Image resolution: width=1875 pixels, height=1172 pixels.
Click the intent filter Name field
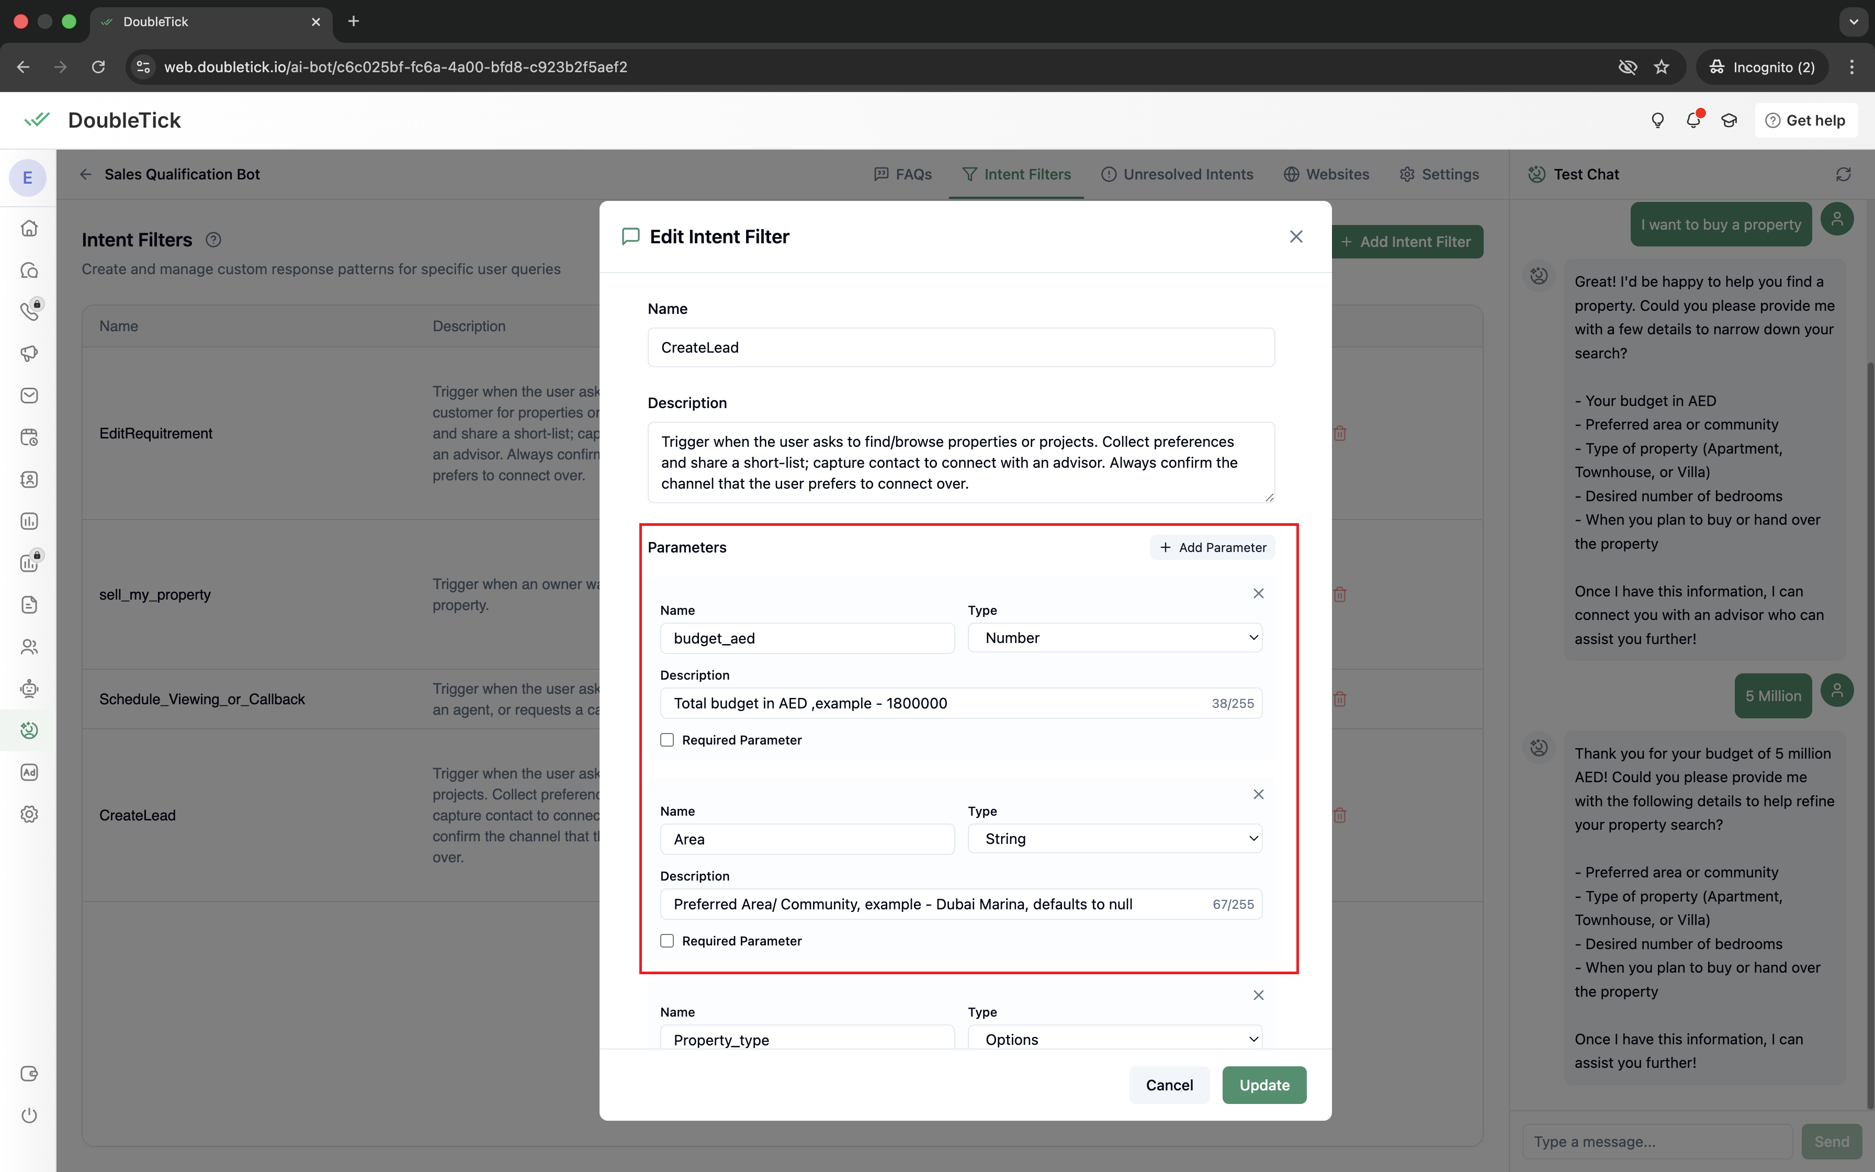[x=961, y=347]
